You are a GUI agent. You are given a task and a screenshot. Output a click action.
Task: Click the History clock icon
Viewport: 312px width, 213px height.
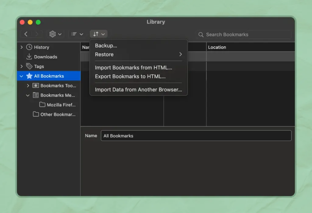point(29,47)
